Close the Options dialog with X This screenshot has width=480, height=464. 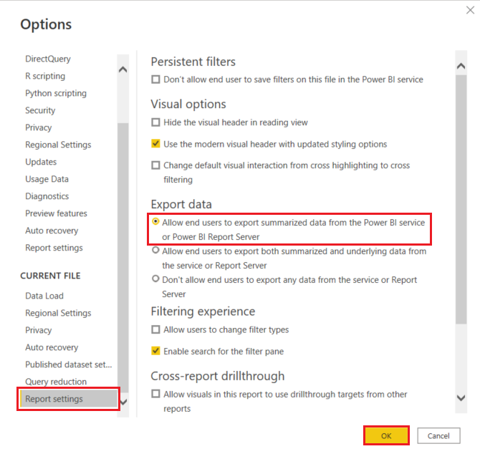[x=469, y=11]
